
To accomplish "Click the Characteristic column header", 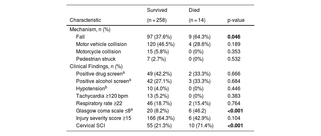I will [x=85, y=20].
